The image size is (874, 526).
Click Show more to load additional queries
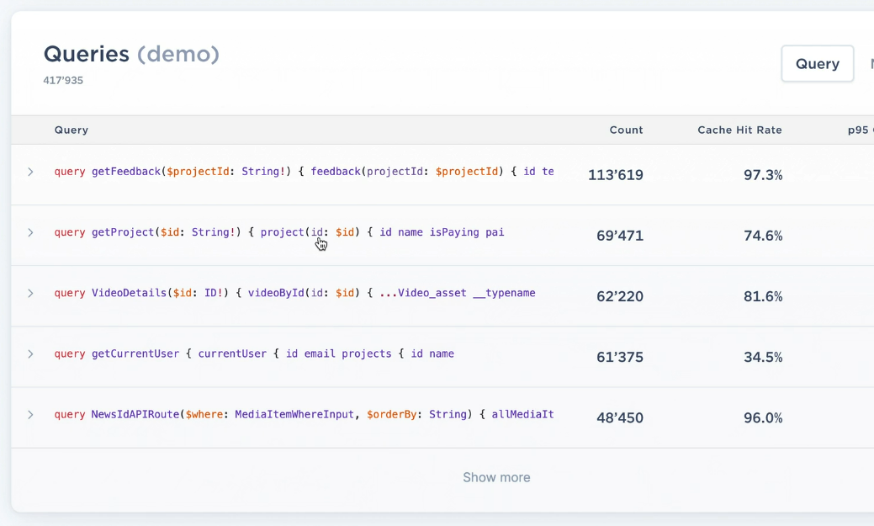coord(496,477)
